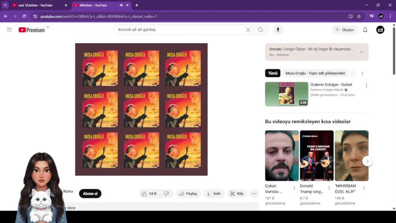This screenshot has width=396, height=223.
Task: Open the Oluştur create menu
Action: click(x=345, y=30)
